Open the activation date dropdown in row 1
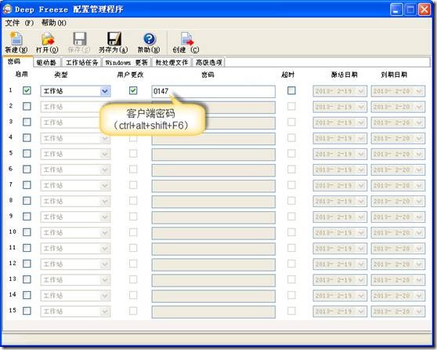This screenshot has height=350, width=437. click(361, 91)
